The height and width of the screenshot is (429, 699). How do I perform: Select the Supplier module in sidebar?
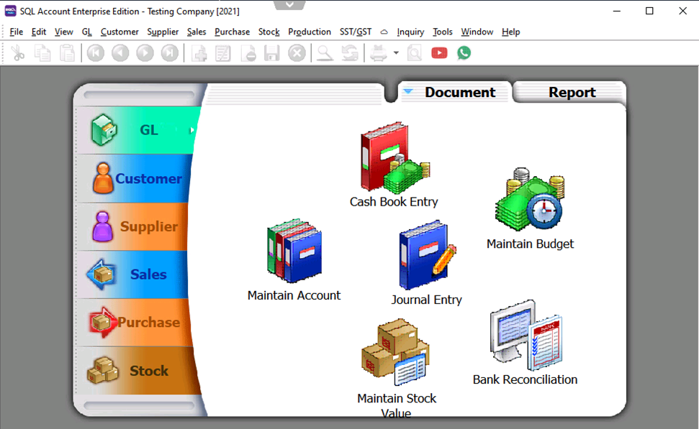[x=137, y=226]
